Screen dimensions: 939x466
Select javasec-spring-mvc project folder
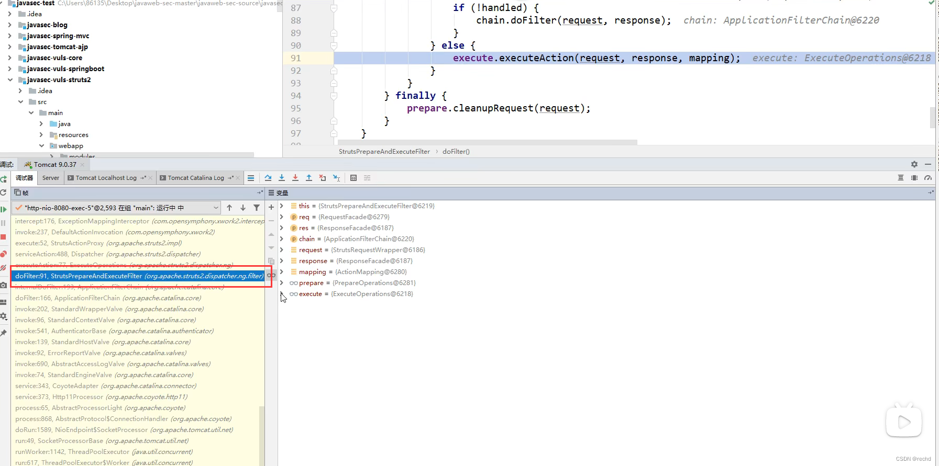58,36
